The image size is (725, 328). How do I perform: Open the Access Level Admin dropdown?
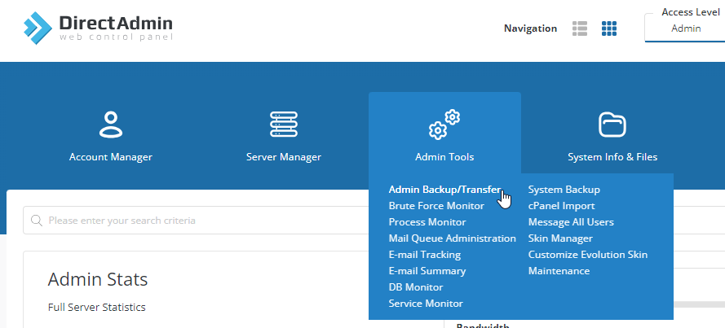[x=685, y=28]
